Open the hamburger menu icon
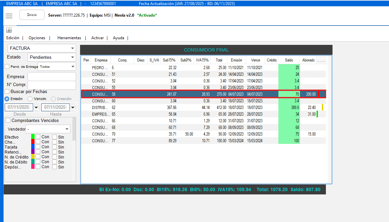The height and width of the screenshot is (222, 389). click(x=9, y=16)
